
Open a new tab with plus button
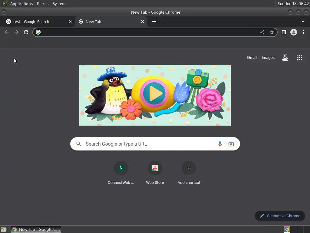[x=154, y=22]
